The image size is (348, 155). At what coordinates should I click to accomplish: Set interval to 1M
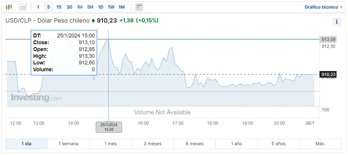tap(122, 7)
